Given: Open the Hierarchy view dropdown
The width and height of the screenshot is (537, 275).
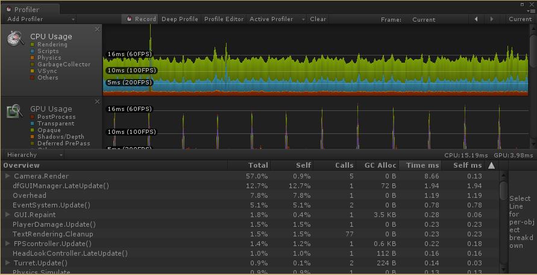Looking at the screenshot, I should click(34, 155).
